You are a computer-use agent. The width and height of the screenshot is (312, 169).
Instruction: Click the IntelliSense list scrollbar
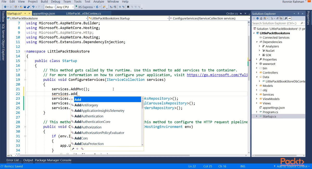(142, 121)
